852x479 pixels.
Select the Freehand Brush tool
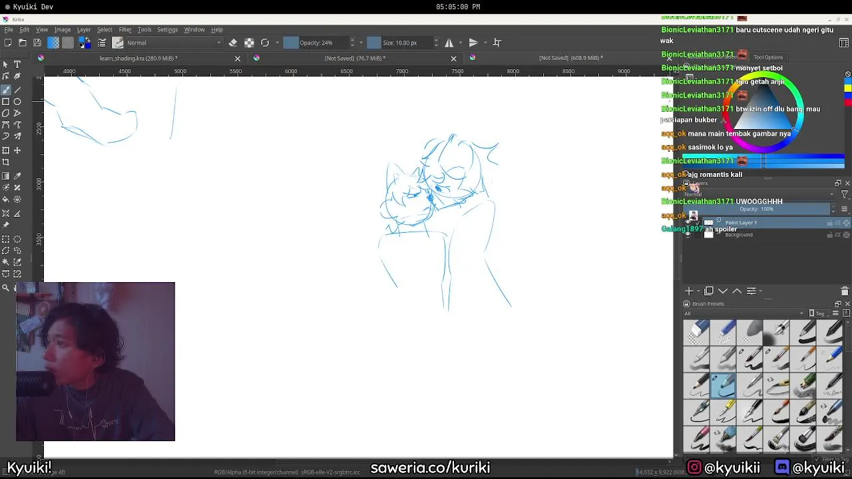tap(6, 90)
